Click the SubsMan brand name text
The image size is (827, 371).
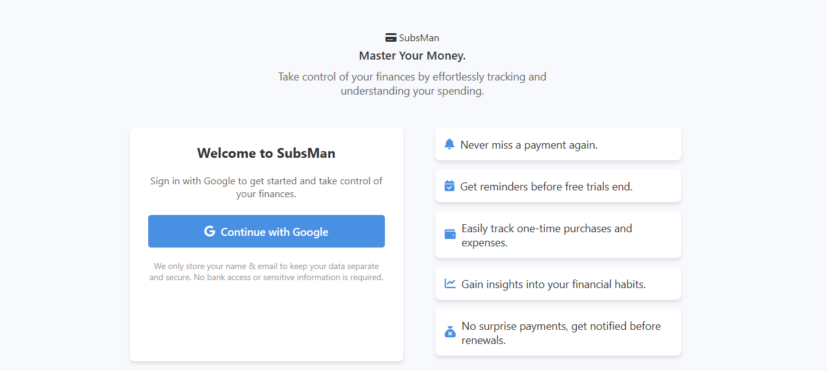419,38
